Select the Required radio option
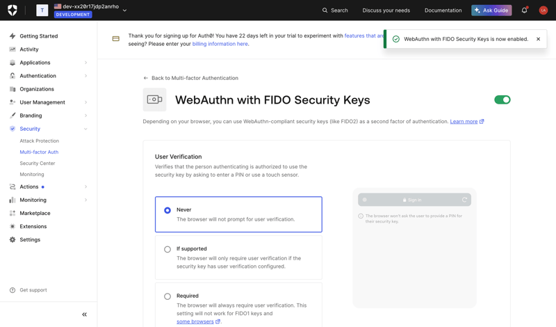The width and height of the screenshot is (556, 327). pyautogui.click(x=167, y=296)
